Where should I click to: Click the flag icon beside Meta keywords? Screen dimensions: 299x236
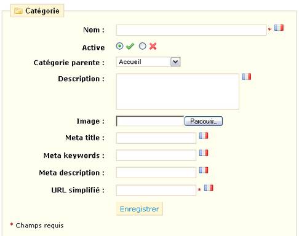click(204, 153)
